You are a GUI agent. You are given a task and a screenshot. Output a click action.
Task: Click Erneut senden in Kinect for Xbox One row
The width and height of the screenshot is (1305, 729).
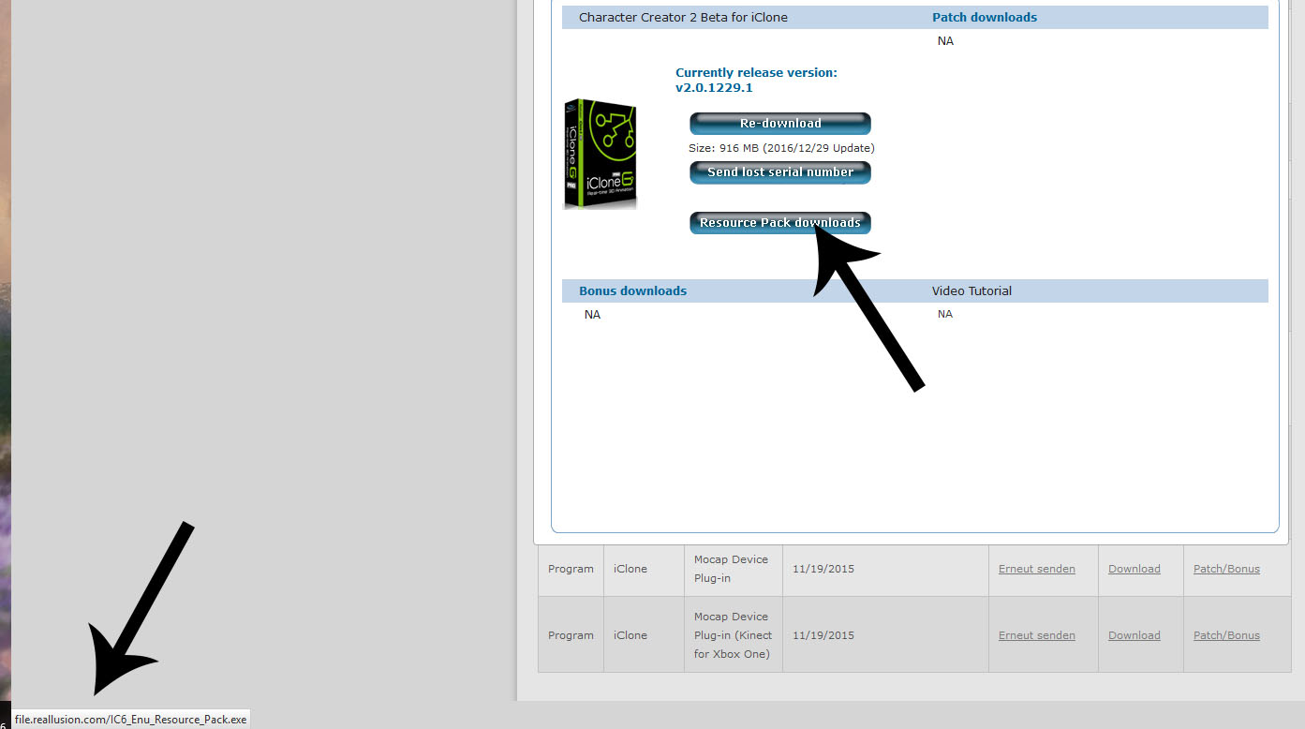tap(1037, 635)
